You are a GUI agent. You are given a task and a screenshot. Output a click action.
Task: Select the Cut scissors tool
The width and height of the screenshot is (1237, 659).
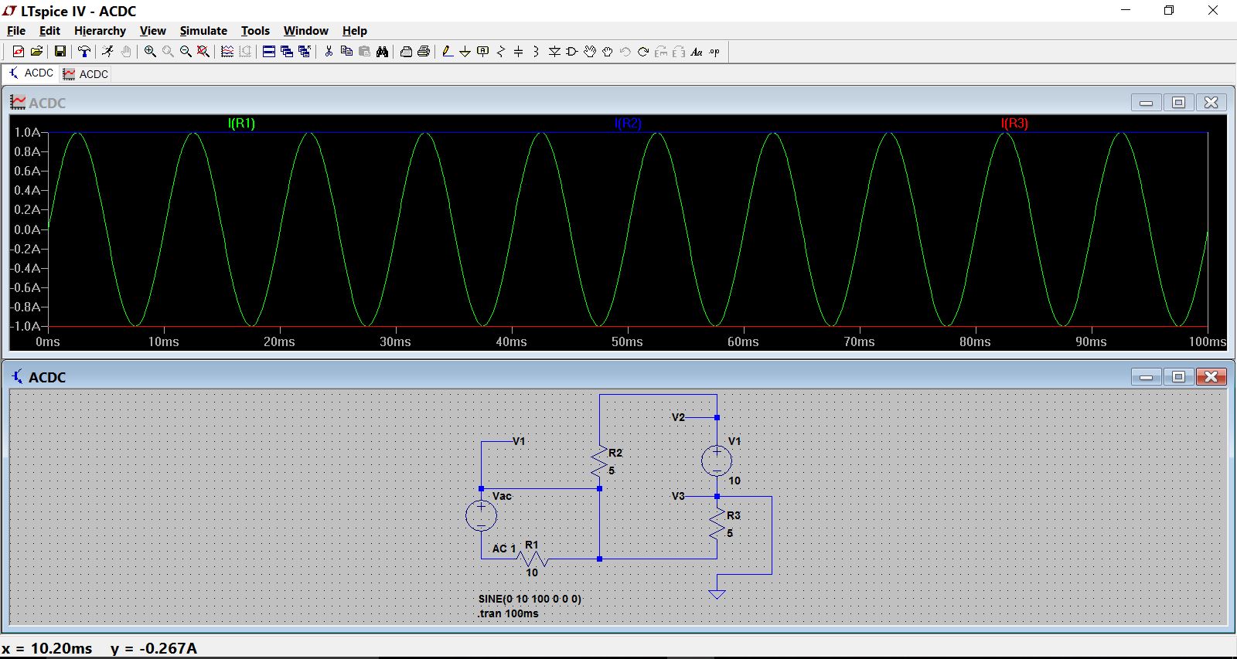click(329, 52)
